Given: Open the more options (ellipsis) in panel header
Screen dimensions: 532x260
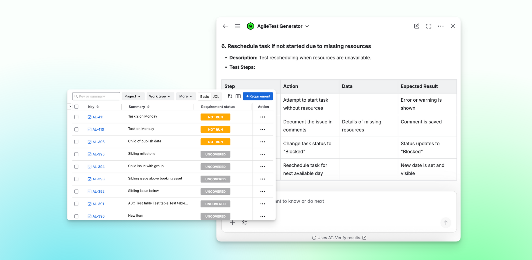Looking at the screenshot, I should pyautogui.click(x=441, y=26).
